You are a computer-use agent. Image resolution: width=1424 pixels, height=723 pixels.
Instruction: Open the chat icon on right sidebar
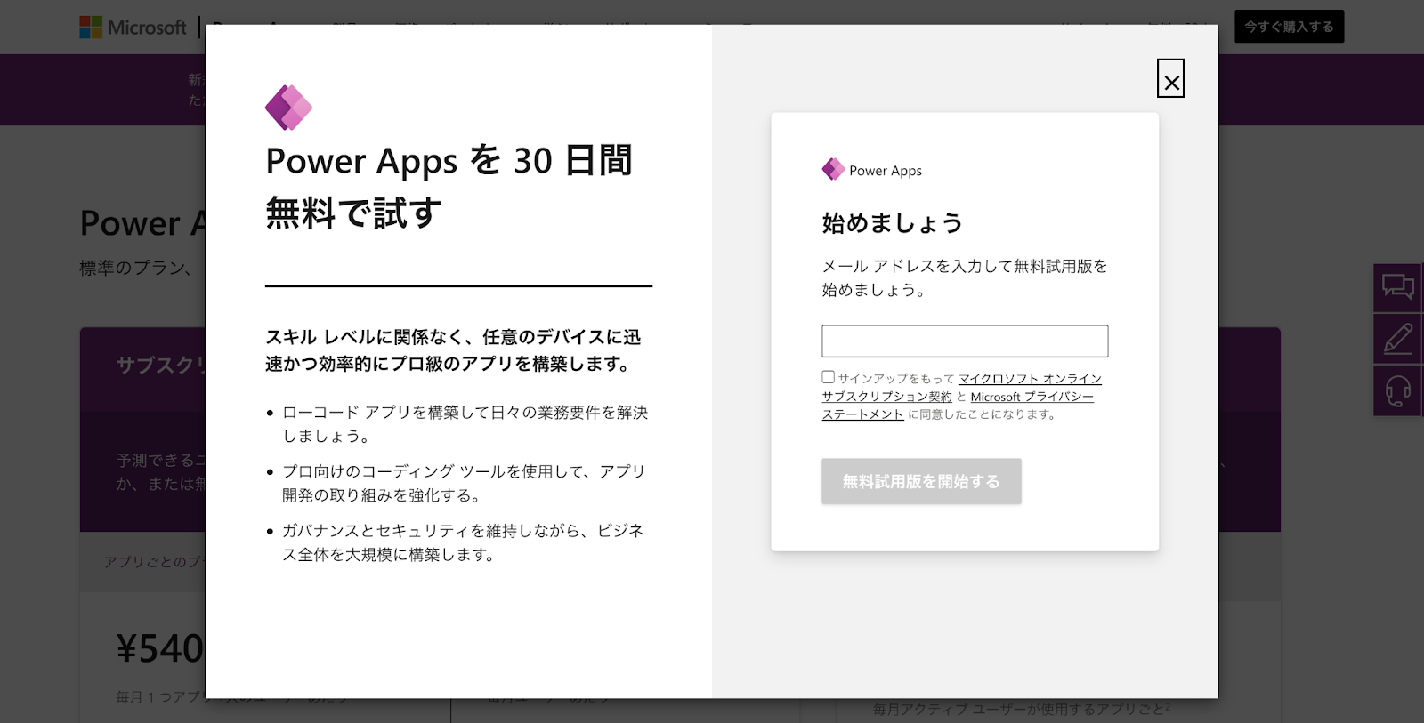point(1398,286)
